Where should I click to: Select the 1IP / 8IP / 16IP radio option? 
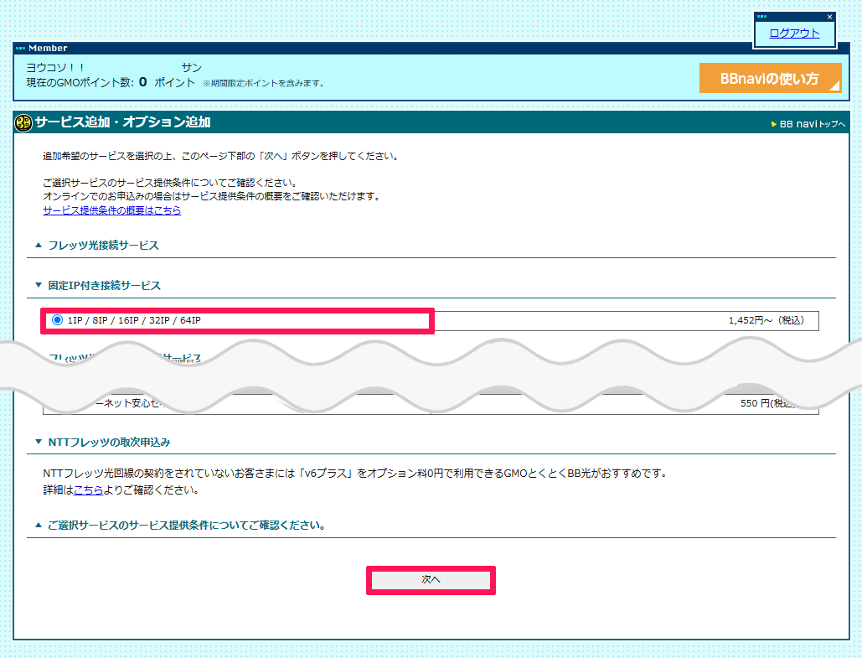(x=57, y=319)
